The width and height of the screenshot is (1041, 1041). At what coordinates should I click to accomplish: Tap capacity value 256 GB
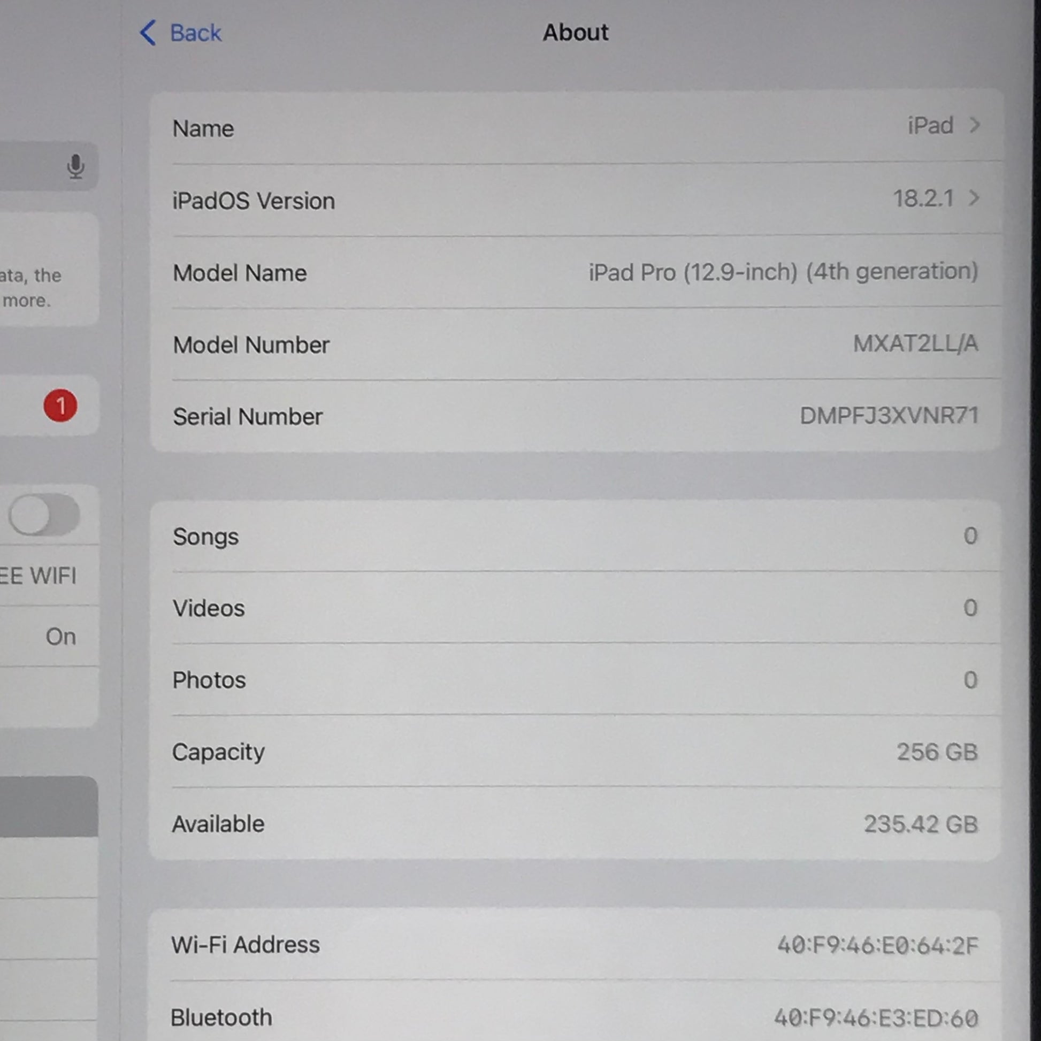coord(938,752)
